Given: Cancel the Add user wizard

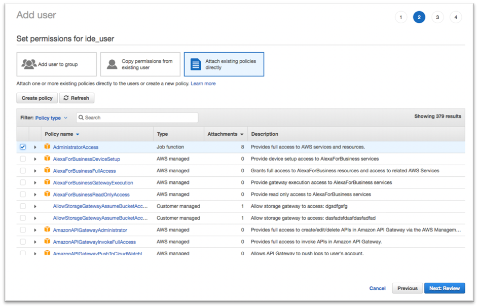Looking at the screenshot, I should tap(378, 288).
